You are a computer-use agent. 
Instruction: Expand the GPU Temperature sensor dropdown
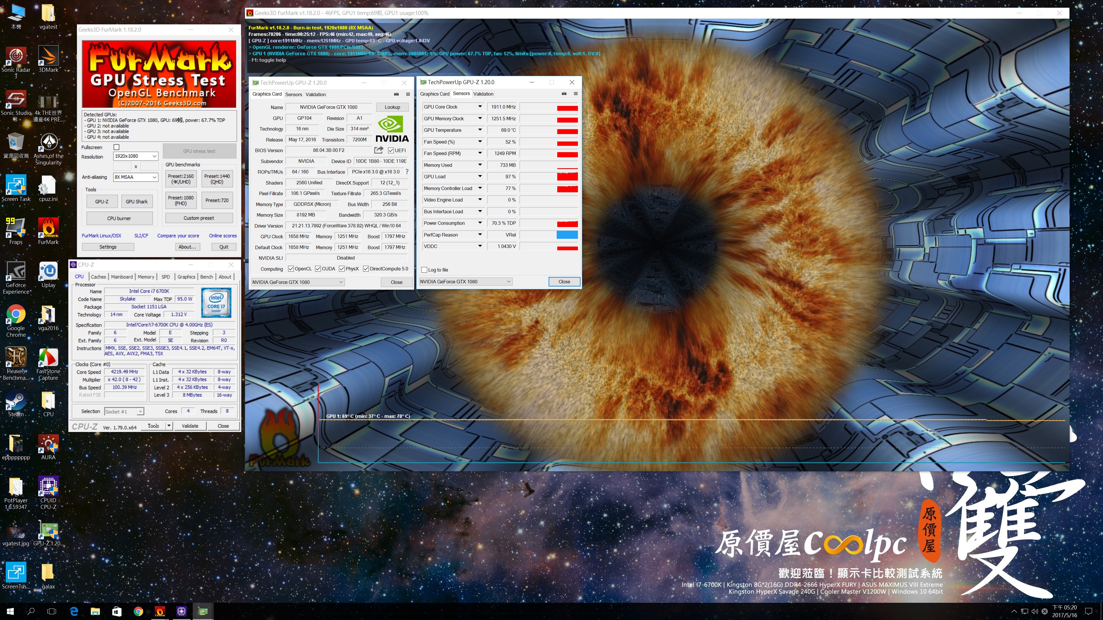point(480,130)
